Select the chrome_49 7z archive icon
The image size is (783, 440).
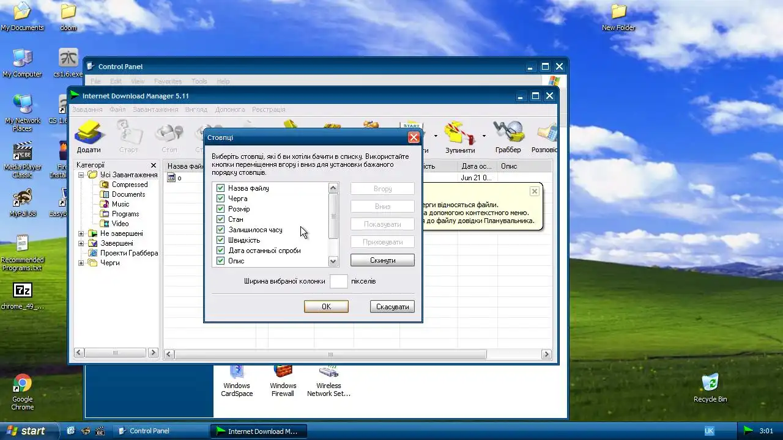23,296
